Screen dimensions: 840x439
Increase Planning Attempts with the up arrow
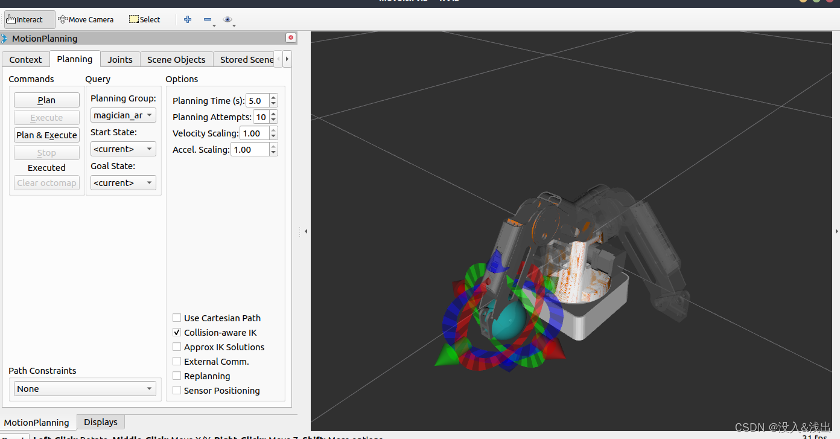pyautogui.click(x=273, y=114)
